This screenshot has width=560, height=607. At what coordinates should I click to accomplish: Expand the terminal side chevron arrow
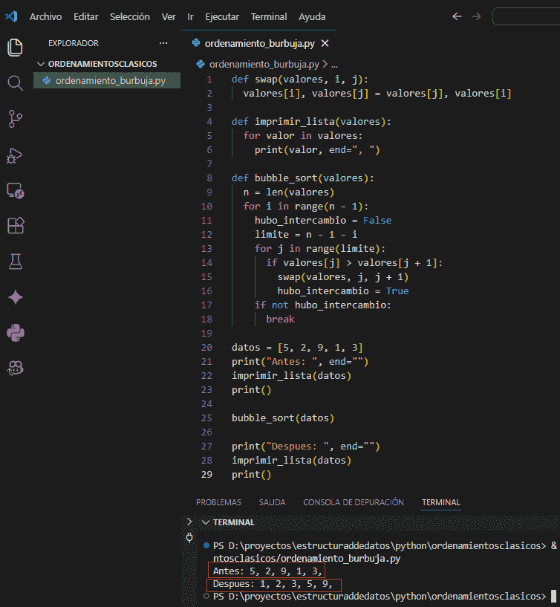coord(189,522)
